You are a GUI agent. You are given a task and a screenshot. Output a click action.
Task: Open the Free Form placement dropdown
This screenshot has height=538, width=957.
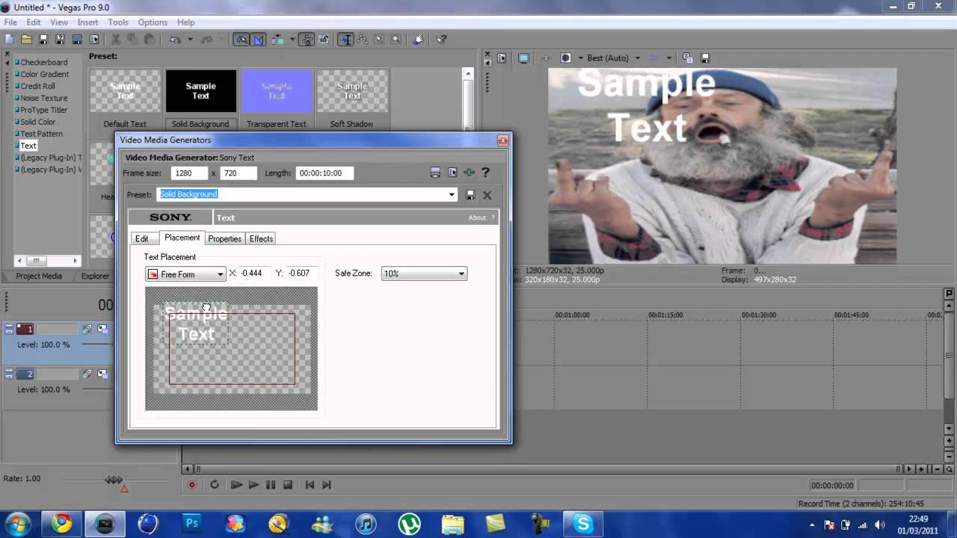click(x=185, y=274)
